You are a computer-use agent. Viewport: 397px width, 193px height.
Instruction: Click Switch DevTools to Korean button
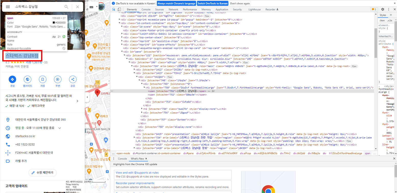pyautogui.click(x=213, y=4)
